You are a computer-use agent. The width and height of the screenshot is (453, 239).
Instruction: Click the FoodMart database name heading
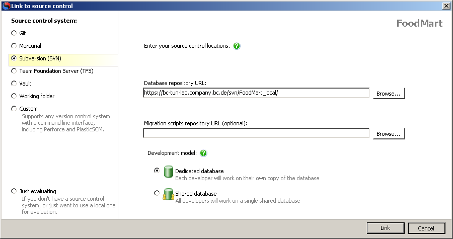point(419,23)
